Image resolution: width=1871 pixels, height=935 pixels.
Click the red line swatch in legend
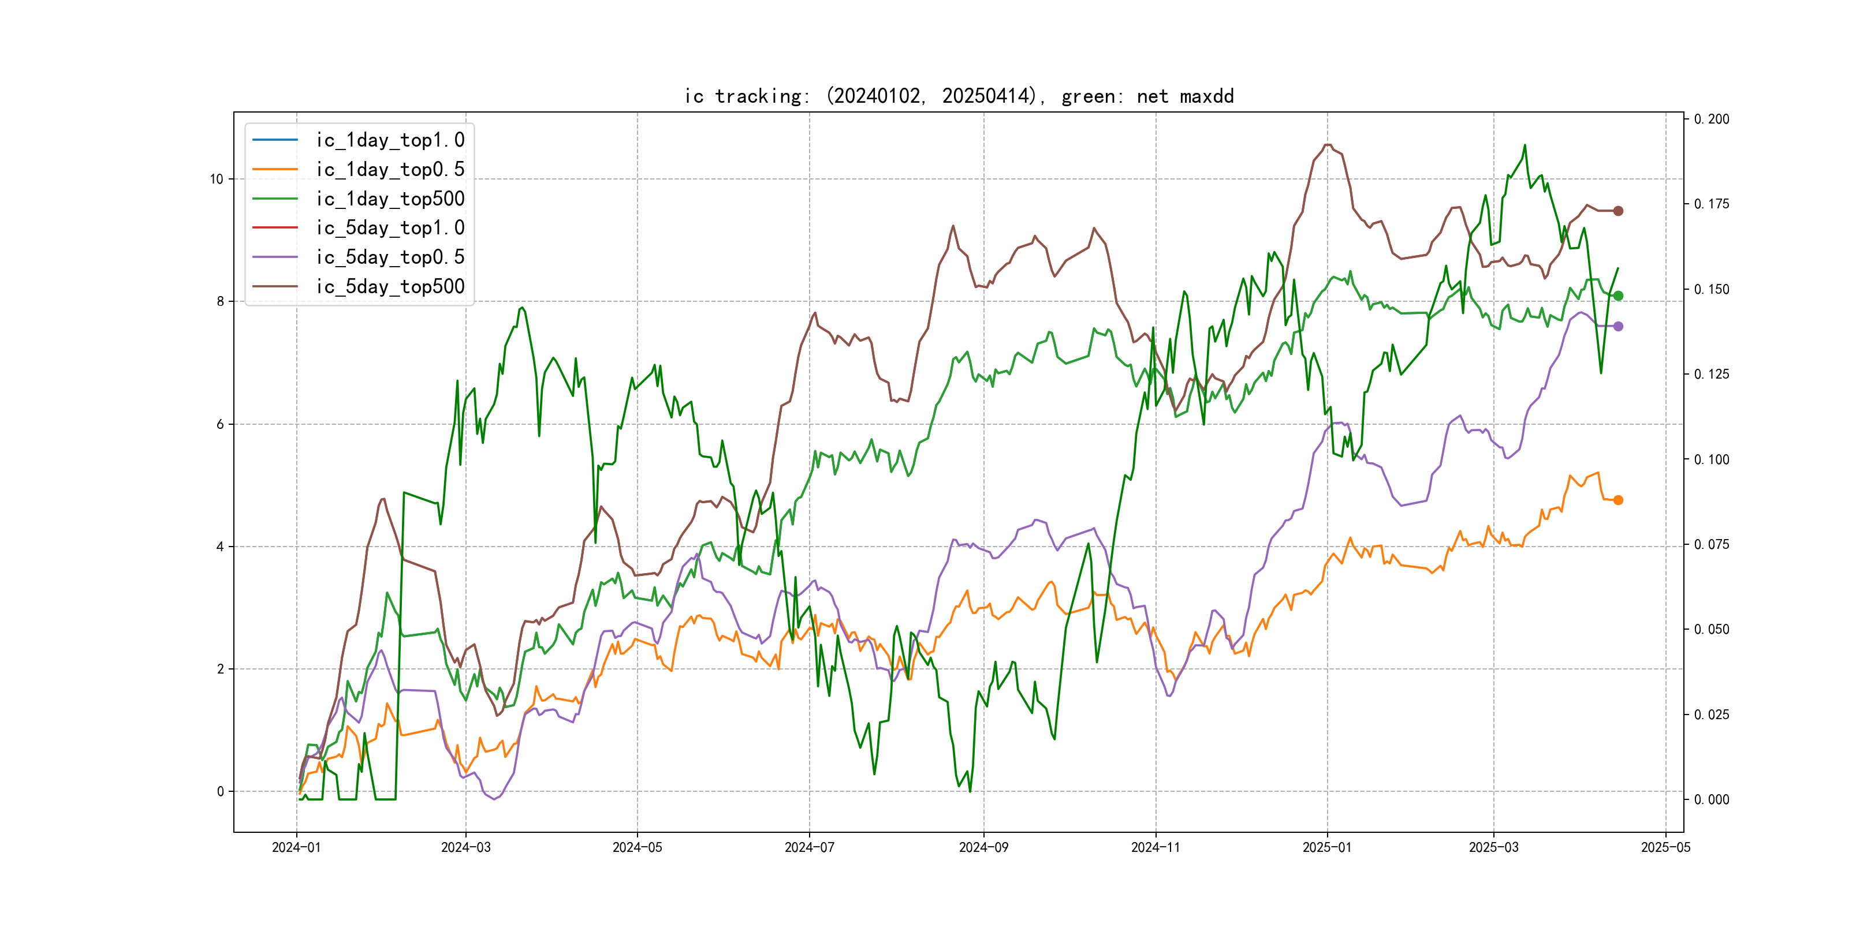coord(275,227)
